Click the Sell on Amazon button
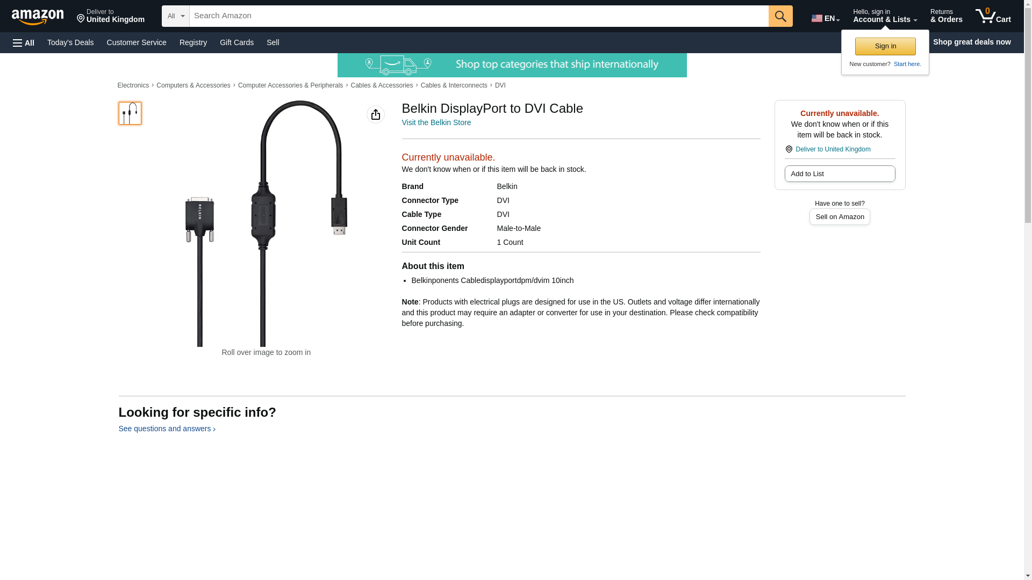 click(x=840, y=216)
